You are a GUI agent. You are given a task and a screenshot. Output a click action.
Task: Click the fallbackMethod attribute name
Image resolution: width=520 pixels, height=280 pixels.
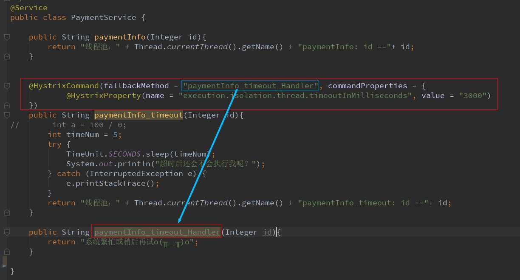click(136, 86)
